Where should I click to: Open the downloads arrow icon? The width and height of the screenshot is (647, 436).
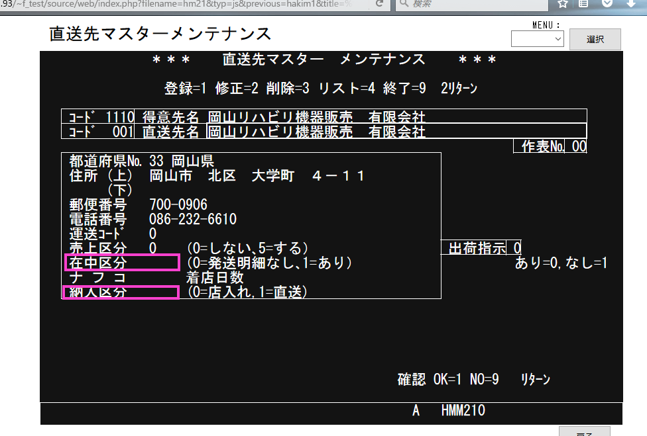(629, 3)
